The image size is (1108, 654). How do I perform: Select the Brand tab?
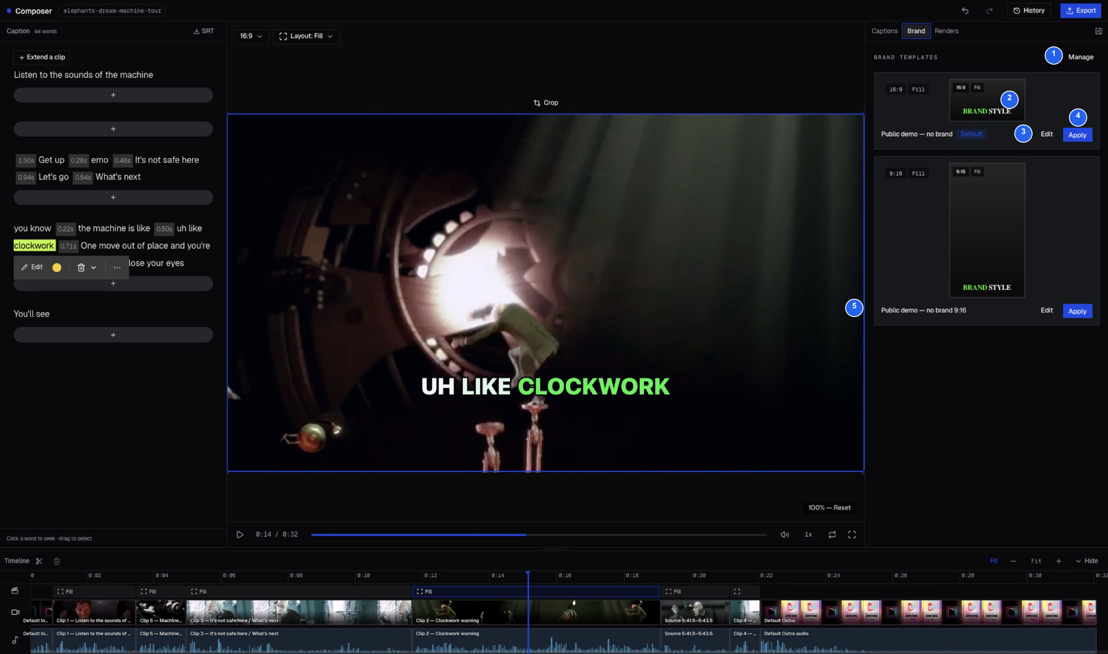tap(916, 31)
